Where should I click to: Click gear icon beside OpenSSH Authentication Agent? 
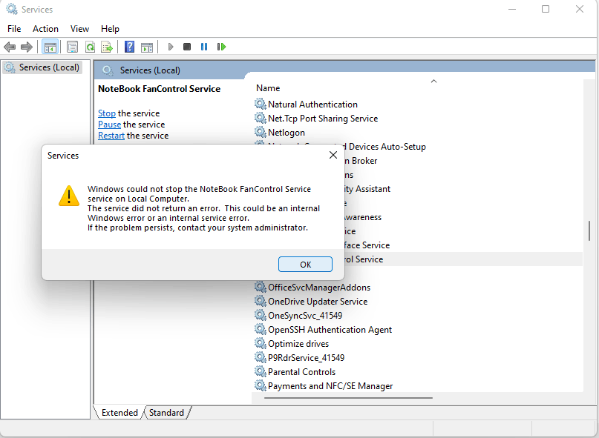point(260,329)
